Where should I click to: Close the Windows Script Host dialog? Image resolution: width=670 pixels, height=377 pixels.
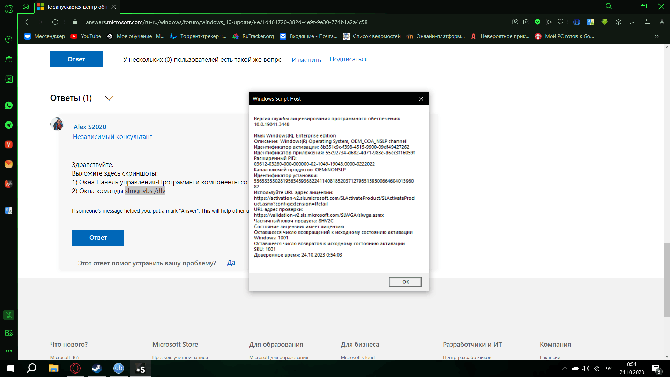pos(421,99)
